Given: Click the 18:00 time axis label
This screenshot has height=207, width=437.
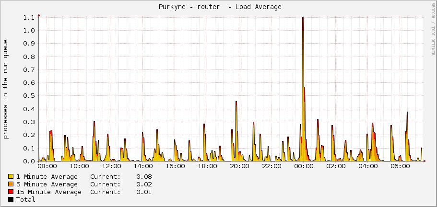Looking at the screenshot, I should (207, 166).
